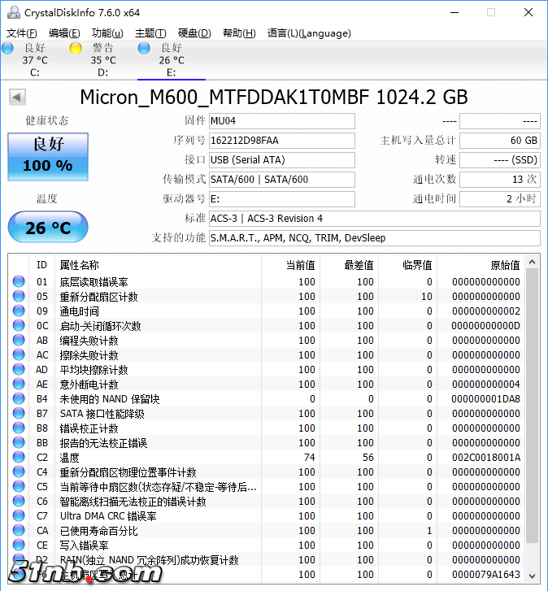Click the 属性名称 column header

click(80, 265)
